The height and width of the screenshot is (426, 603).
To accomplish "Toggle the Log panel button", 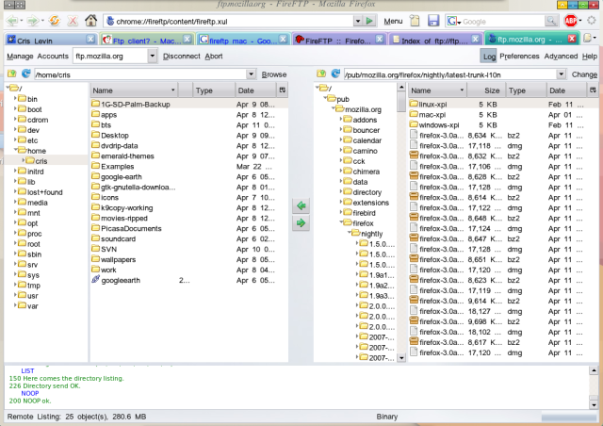I will coord(488,57).
